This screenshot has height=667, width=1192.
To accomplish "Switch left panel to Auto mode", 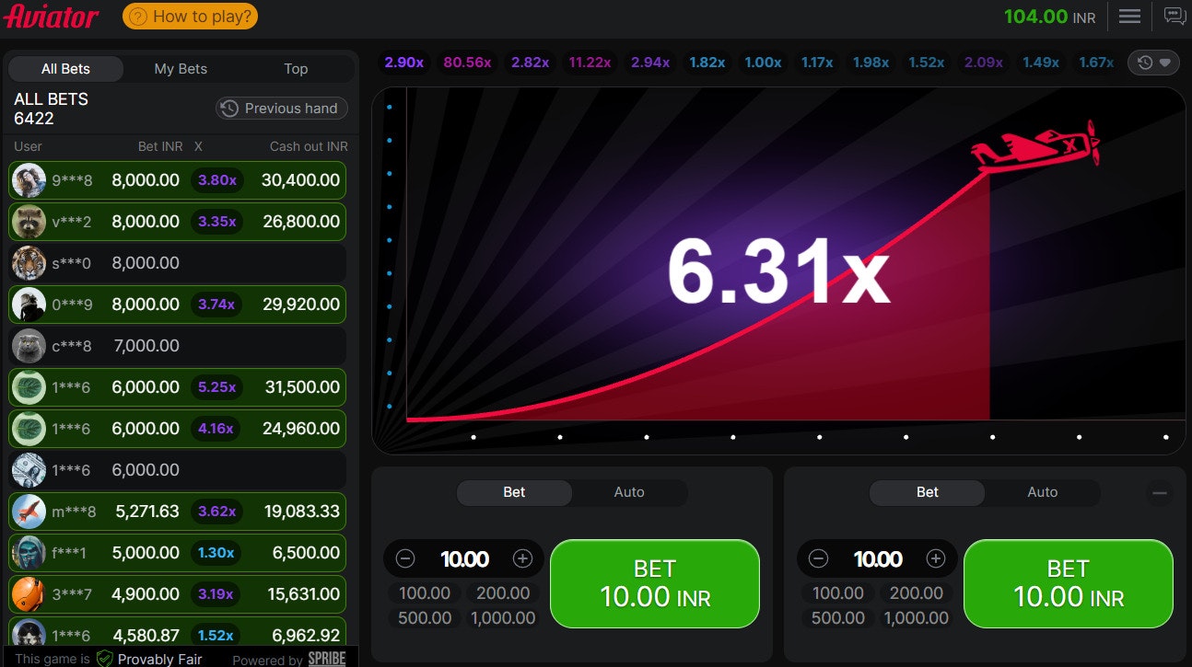I will click(629, 492).
